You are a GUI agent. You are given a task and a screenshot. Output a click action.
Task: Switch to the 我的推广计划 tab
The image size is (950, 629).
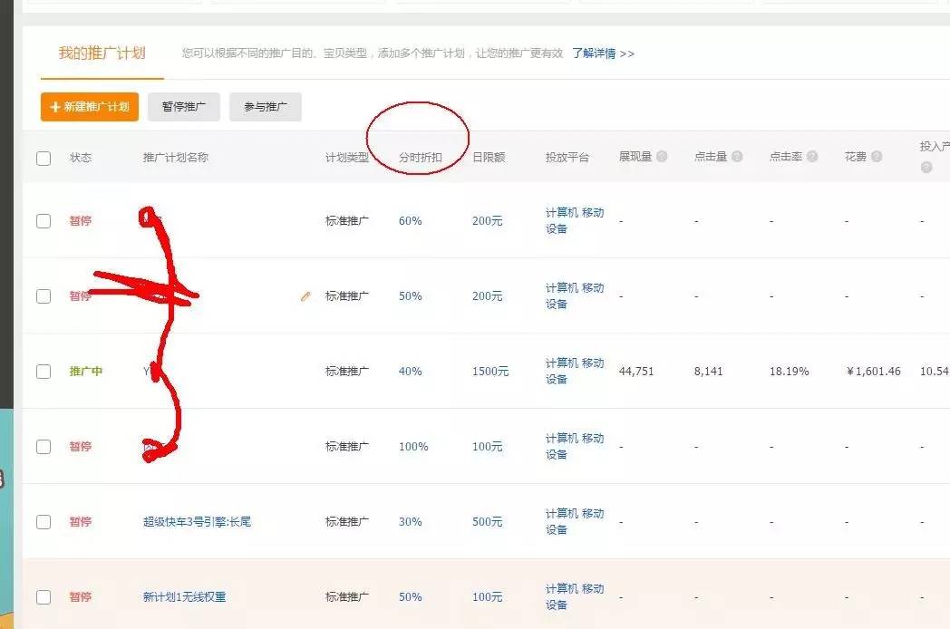coord(101,53)
